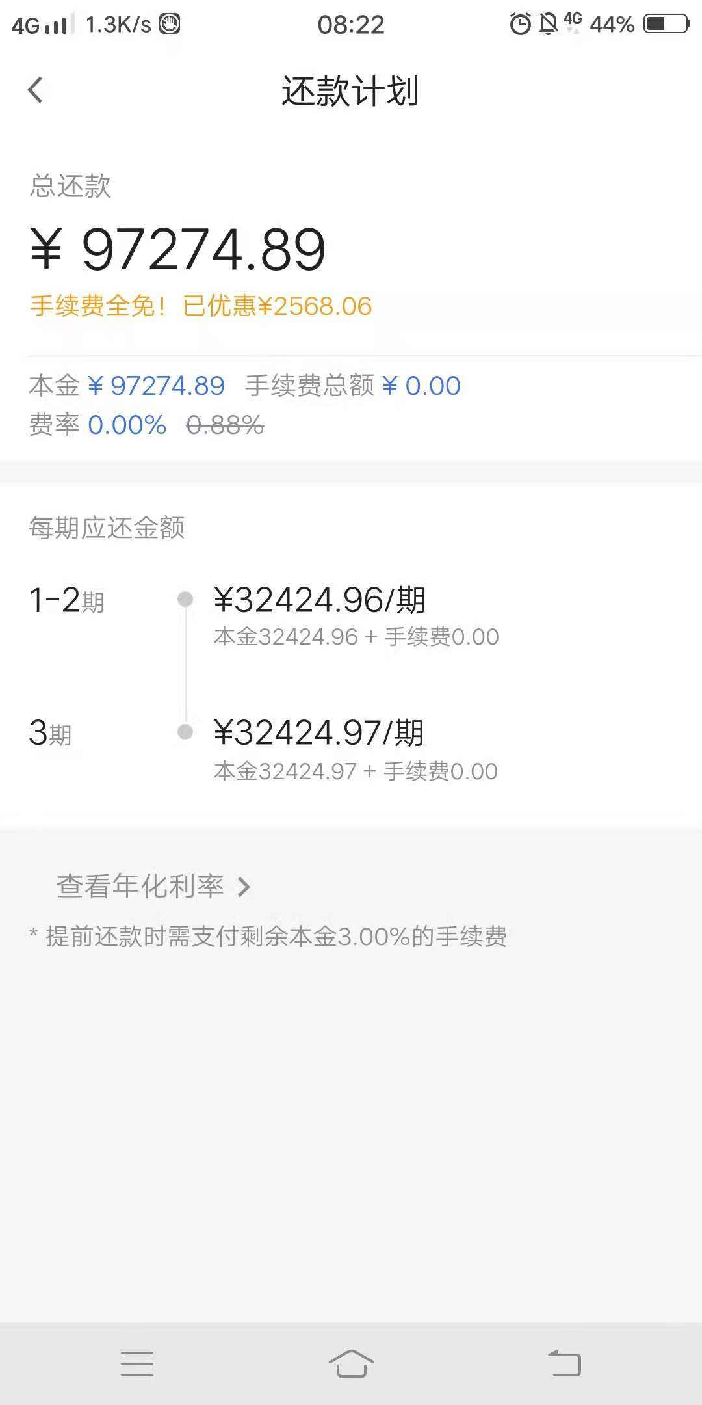Select the 1-2期 timeline dot
The height and width of the screenshot is (1405, 702).
185,598
